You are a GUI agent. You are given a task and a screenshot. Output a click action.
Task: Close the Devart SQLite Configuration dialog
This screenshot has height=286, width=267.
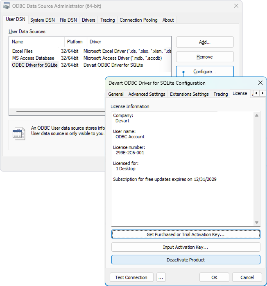click(x=260, y=83)
